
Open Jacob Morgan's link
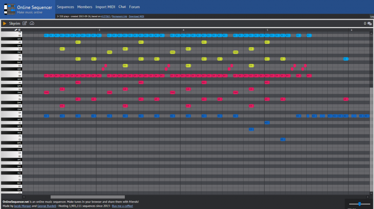click(x=22, y=206)
